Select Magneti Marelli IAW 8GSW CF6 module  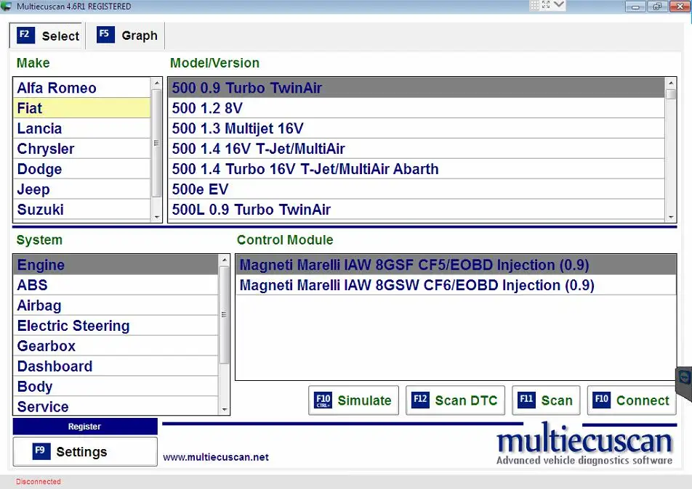pyautogui.click(x=456, y=285)
